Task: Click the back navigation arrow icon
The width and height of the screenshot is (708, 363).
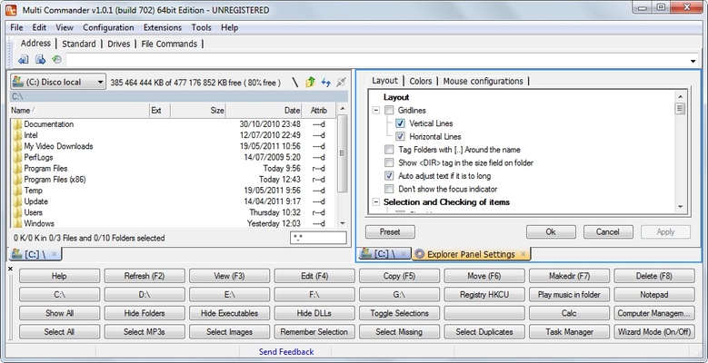Action: [23, 60]
